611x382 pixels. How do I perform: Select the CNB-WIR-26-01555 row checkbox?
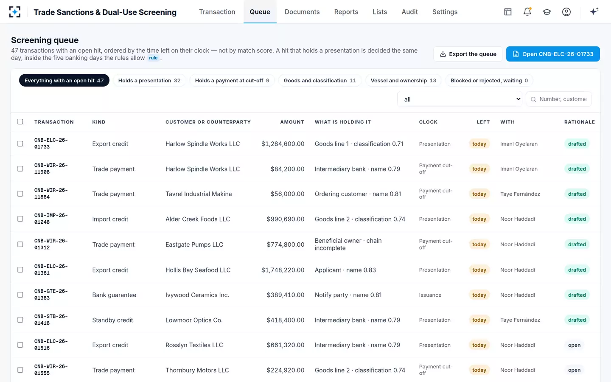pos(20,370)
